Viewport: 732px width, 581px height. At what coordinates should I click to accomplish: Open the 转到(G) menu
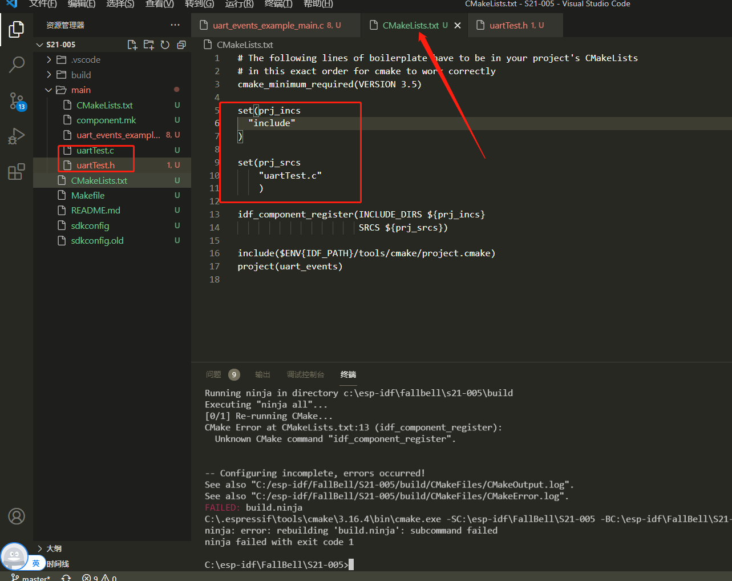199,4
